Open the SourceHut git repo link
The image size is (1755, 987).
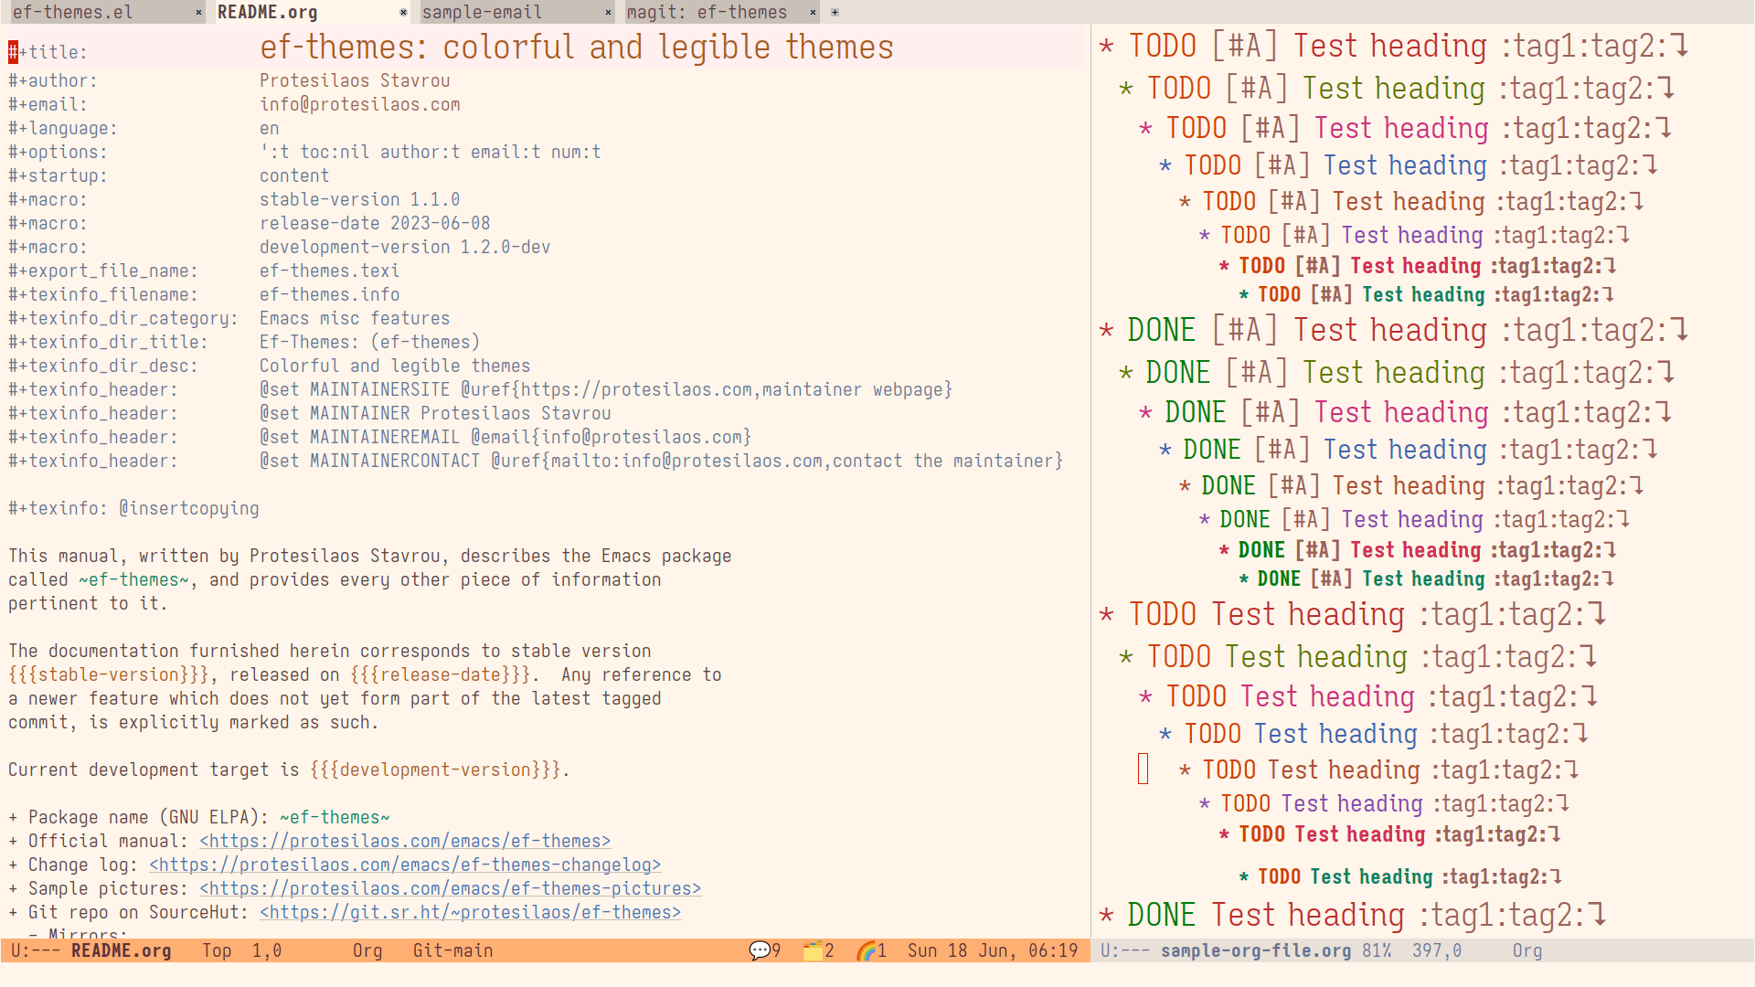pyautogui.click(x=470, y=912)
